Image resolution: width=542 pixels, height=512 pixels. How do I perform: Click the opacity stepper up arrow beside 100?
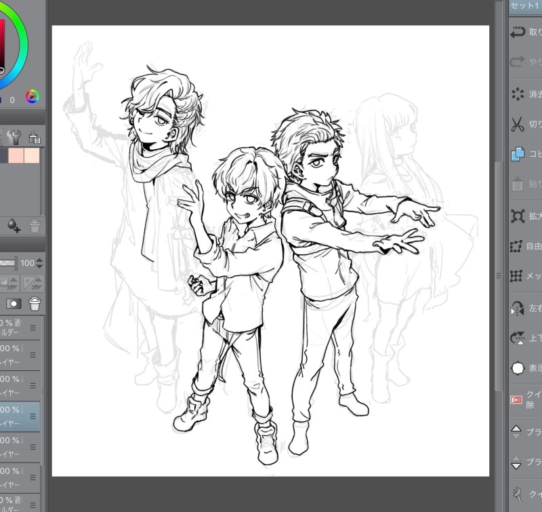pos(39,260)
